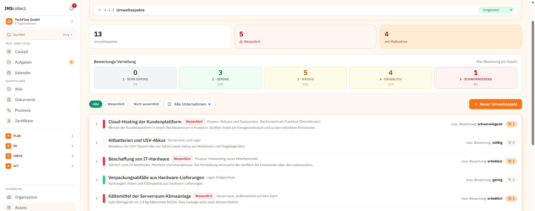
Task: Click the green severity bar of Verpackungsabfälle row
Action: [x=104, y=180]
